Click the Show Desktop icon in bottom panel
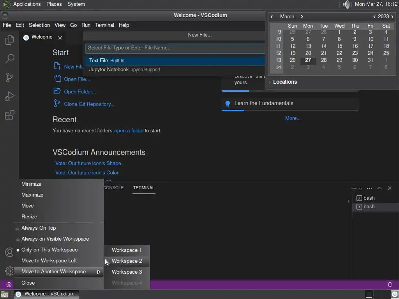Image resolution: width=399 pixels, height=299 pixels. point(5,294)
